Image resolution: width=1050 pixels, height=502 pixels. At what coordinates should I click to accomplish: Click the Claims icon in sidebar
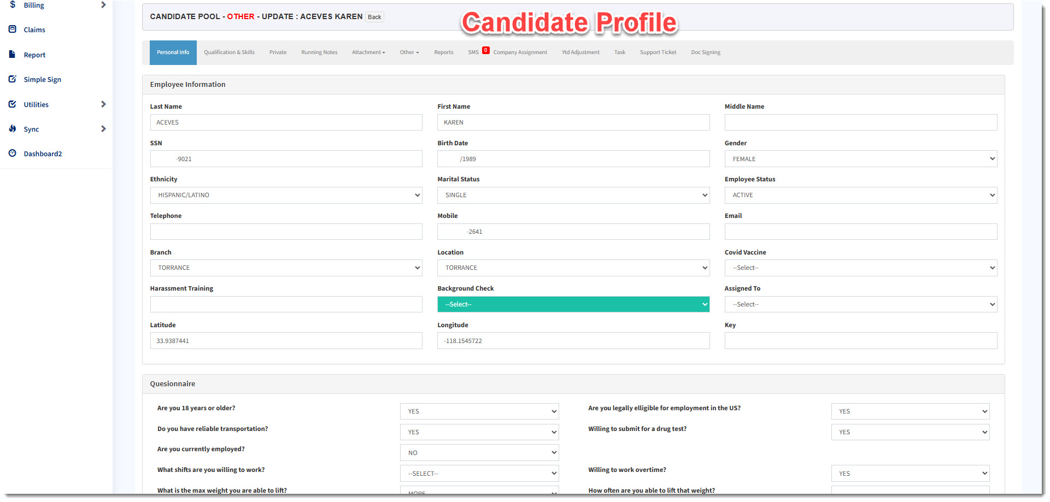tap(13, 29)
